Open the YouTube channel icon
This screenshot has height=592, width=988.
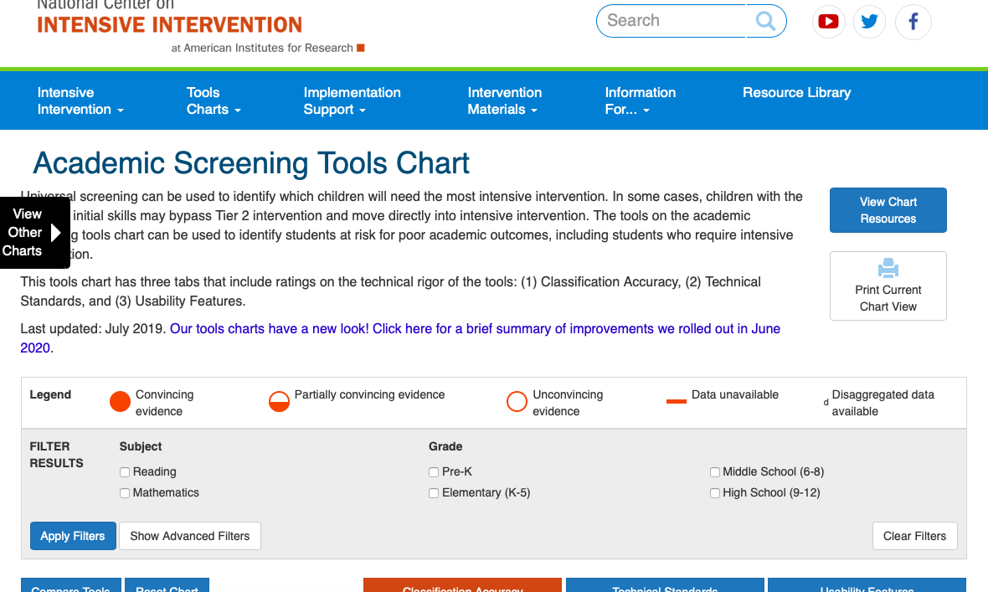(x=828, y=22)
